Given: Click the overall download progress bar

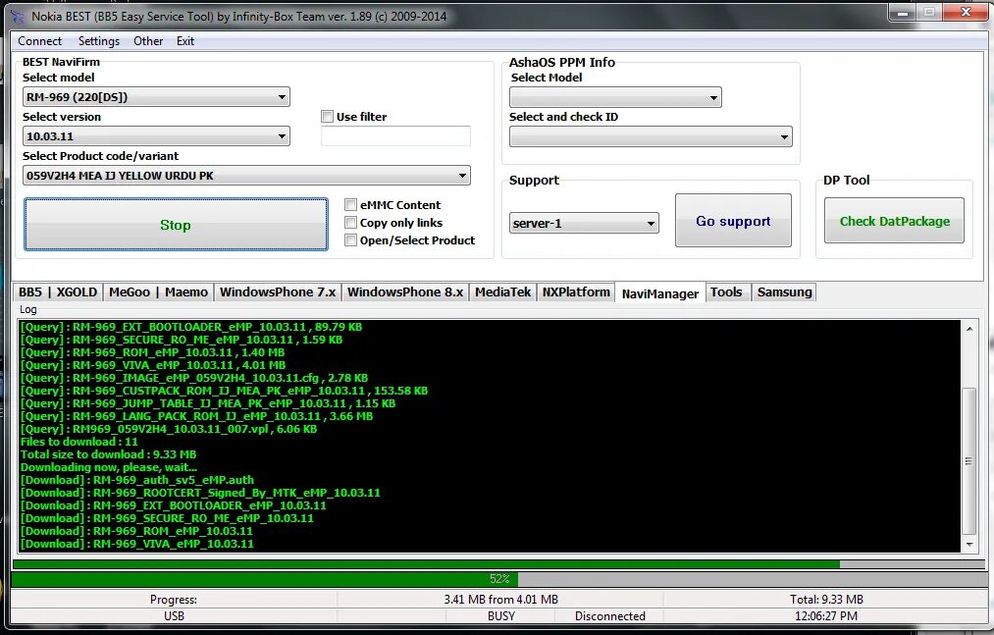Looking at the screenshot, I should [x=498, y=564].
